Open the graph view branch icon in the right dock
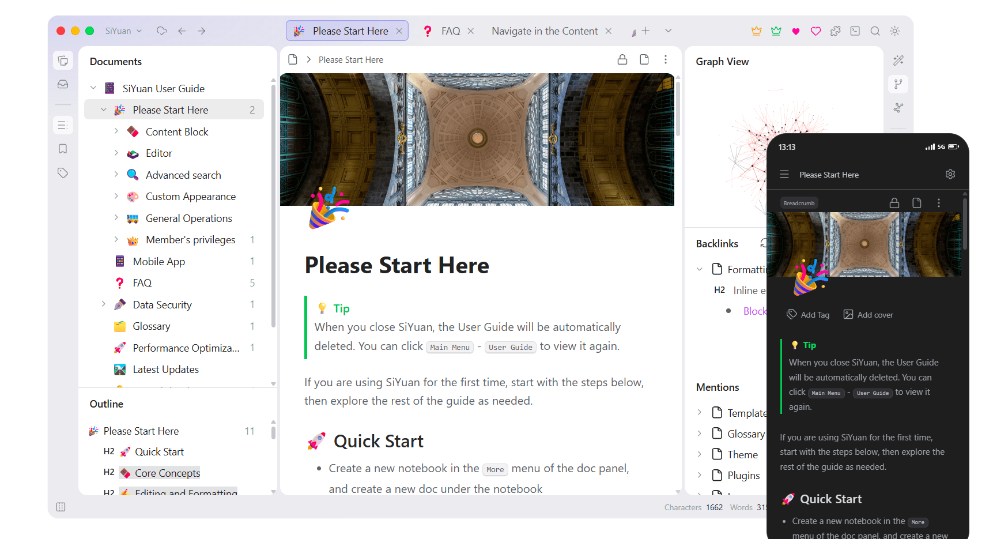 [x=898, y=84]
